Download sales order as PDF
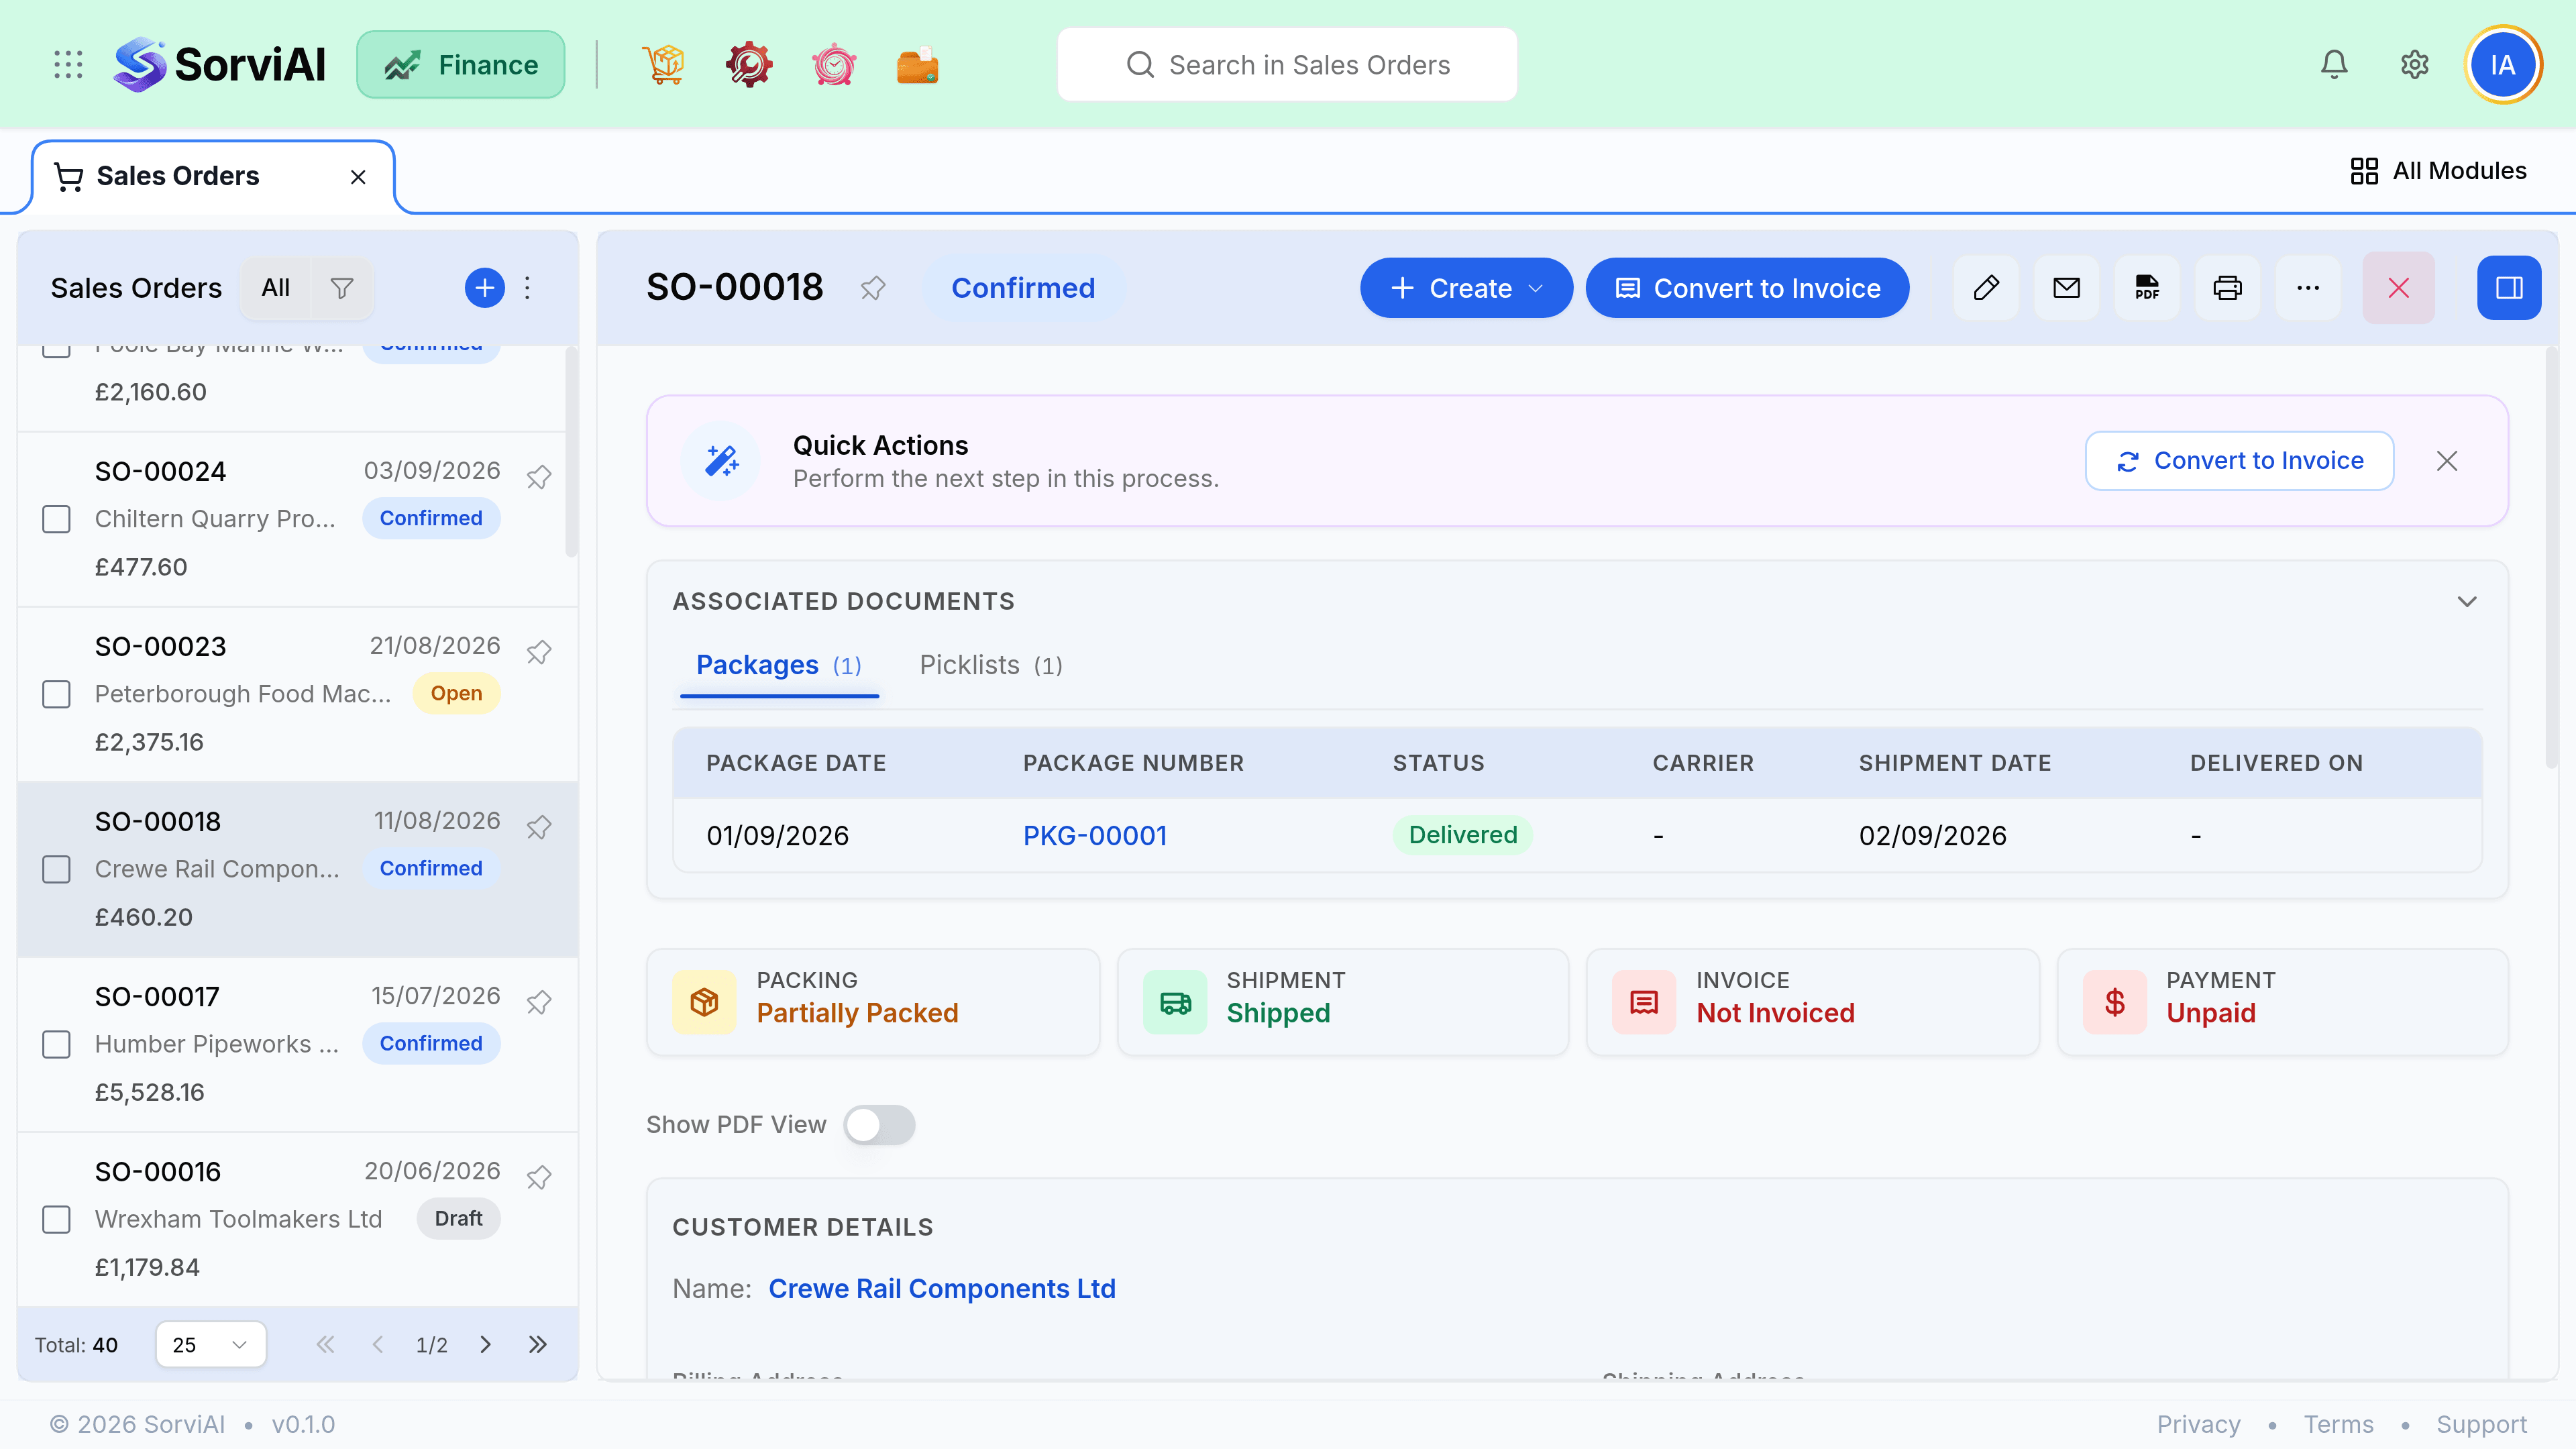This screenshot has height=1449, width=2576. 2147,288
